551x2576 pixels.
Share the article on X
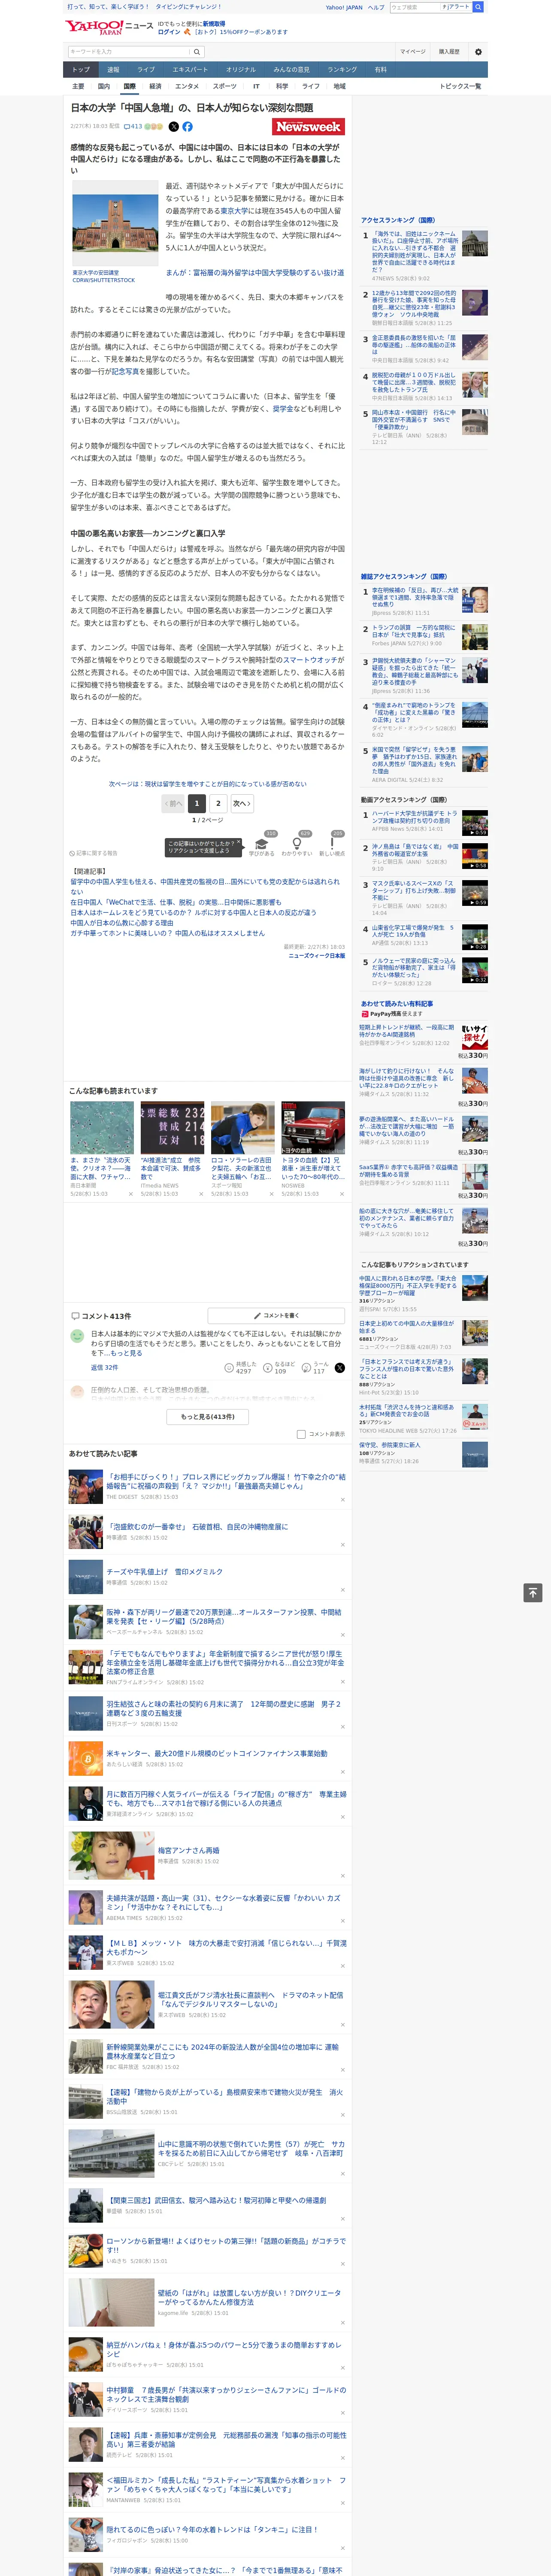point(174,127)
